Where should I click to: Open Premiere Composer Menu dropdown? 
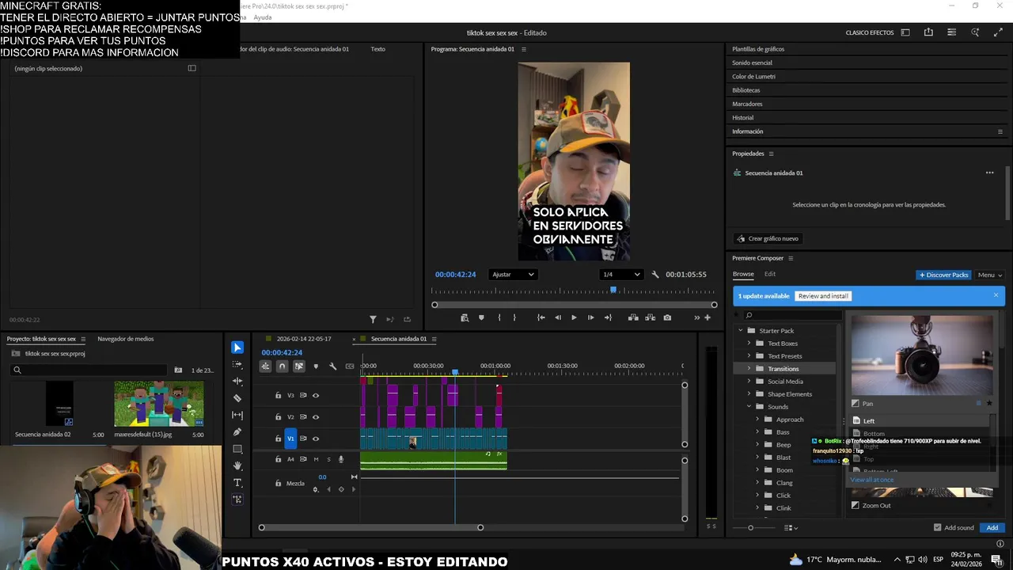click(989, 275)
